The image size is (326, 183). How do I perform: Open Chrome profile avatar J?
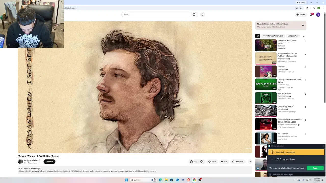[x=318, y=8]
